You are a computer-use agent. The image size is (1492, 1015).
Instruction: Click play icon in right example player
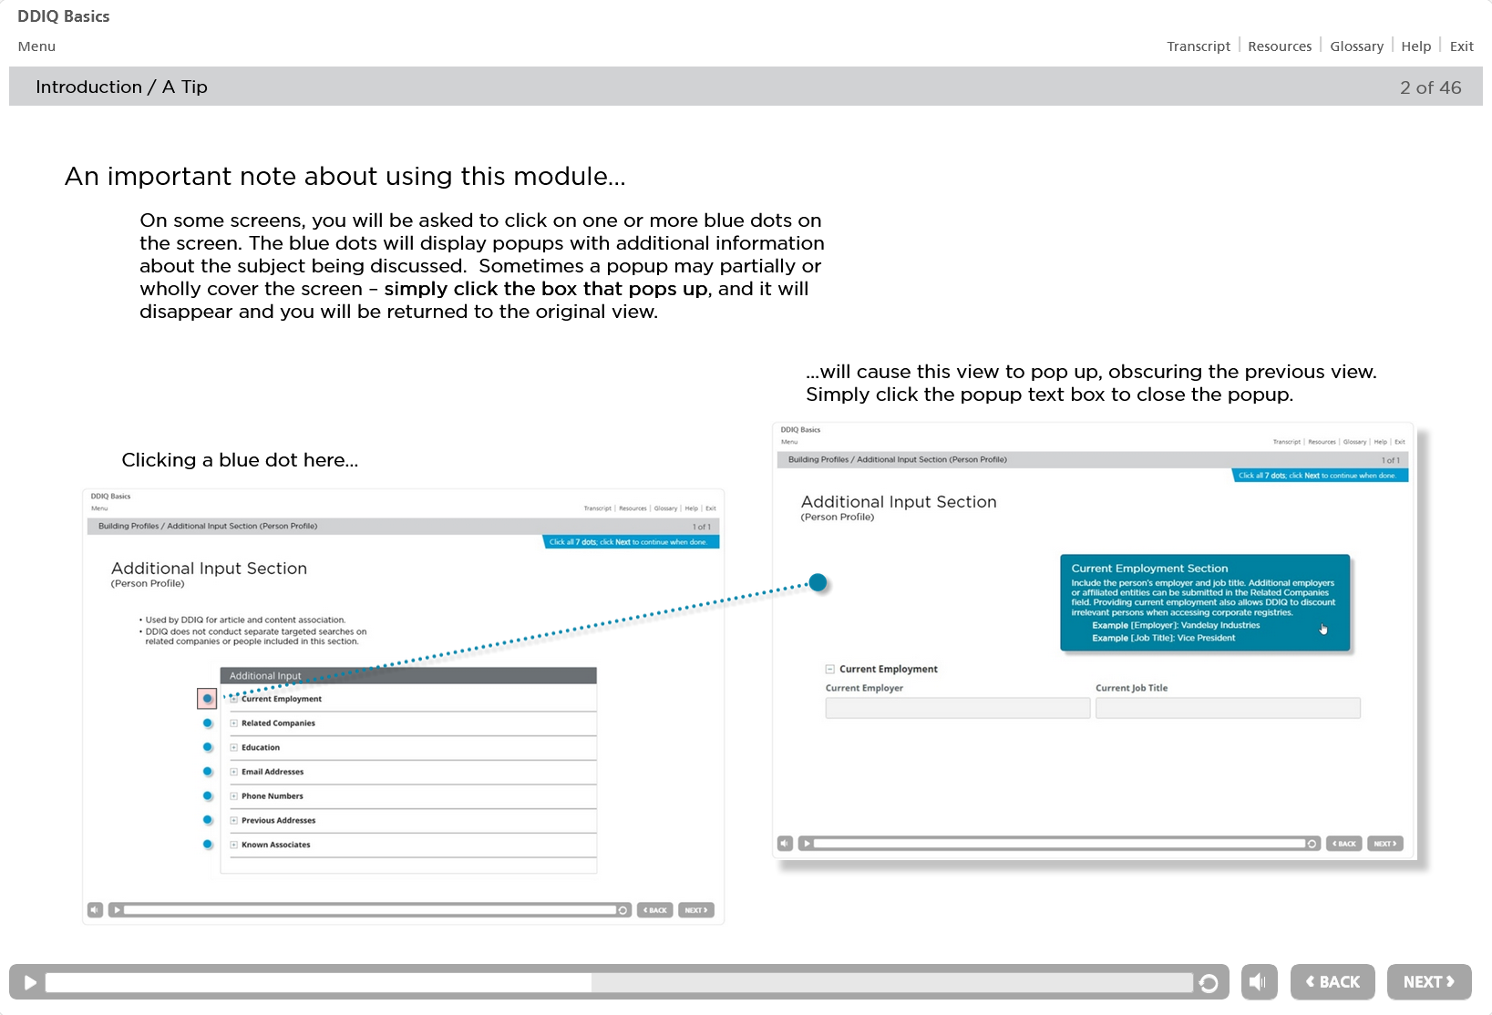pyautogui.click(x=807, y=844)
